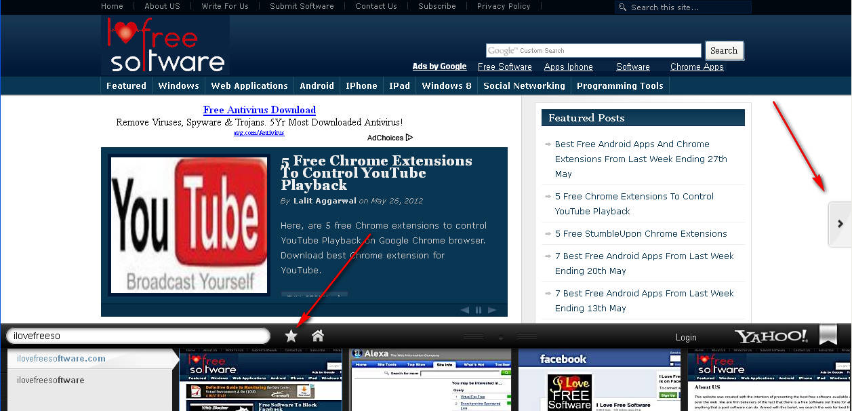Open the Facebook page thumbnail
Viewport: 852px width, 411px height.
coord(599,380)
